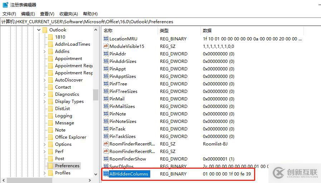
Task: Click the Outlook folder icon in tree
Action: click(x=45, y=30)
